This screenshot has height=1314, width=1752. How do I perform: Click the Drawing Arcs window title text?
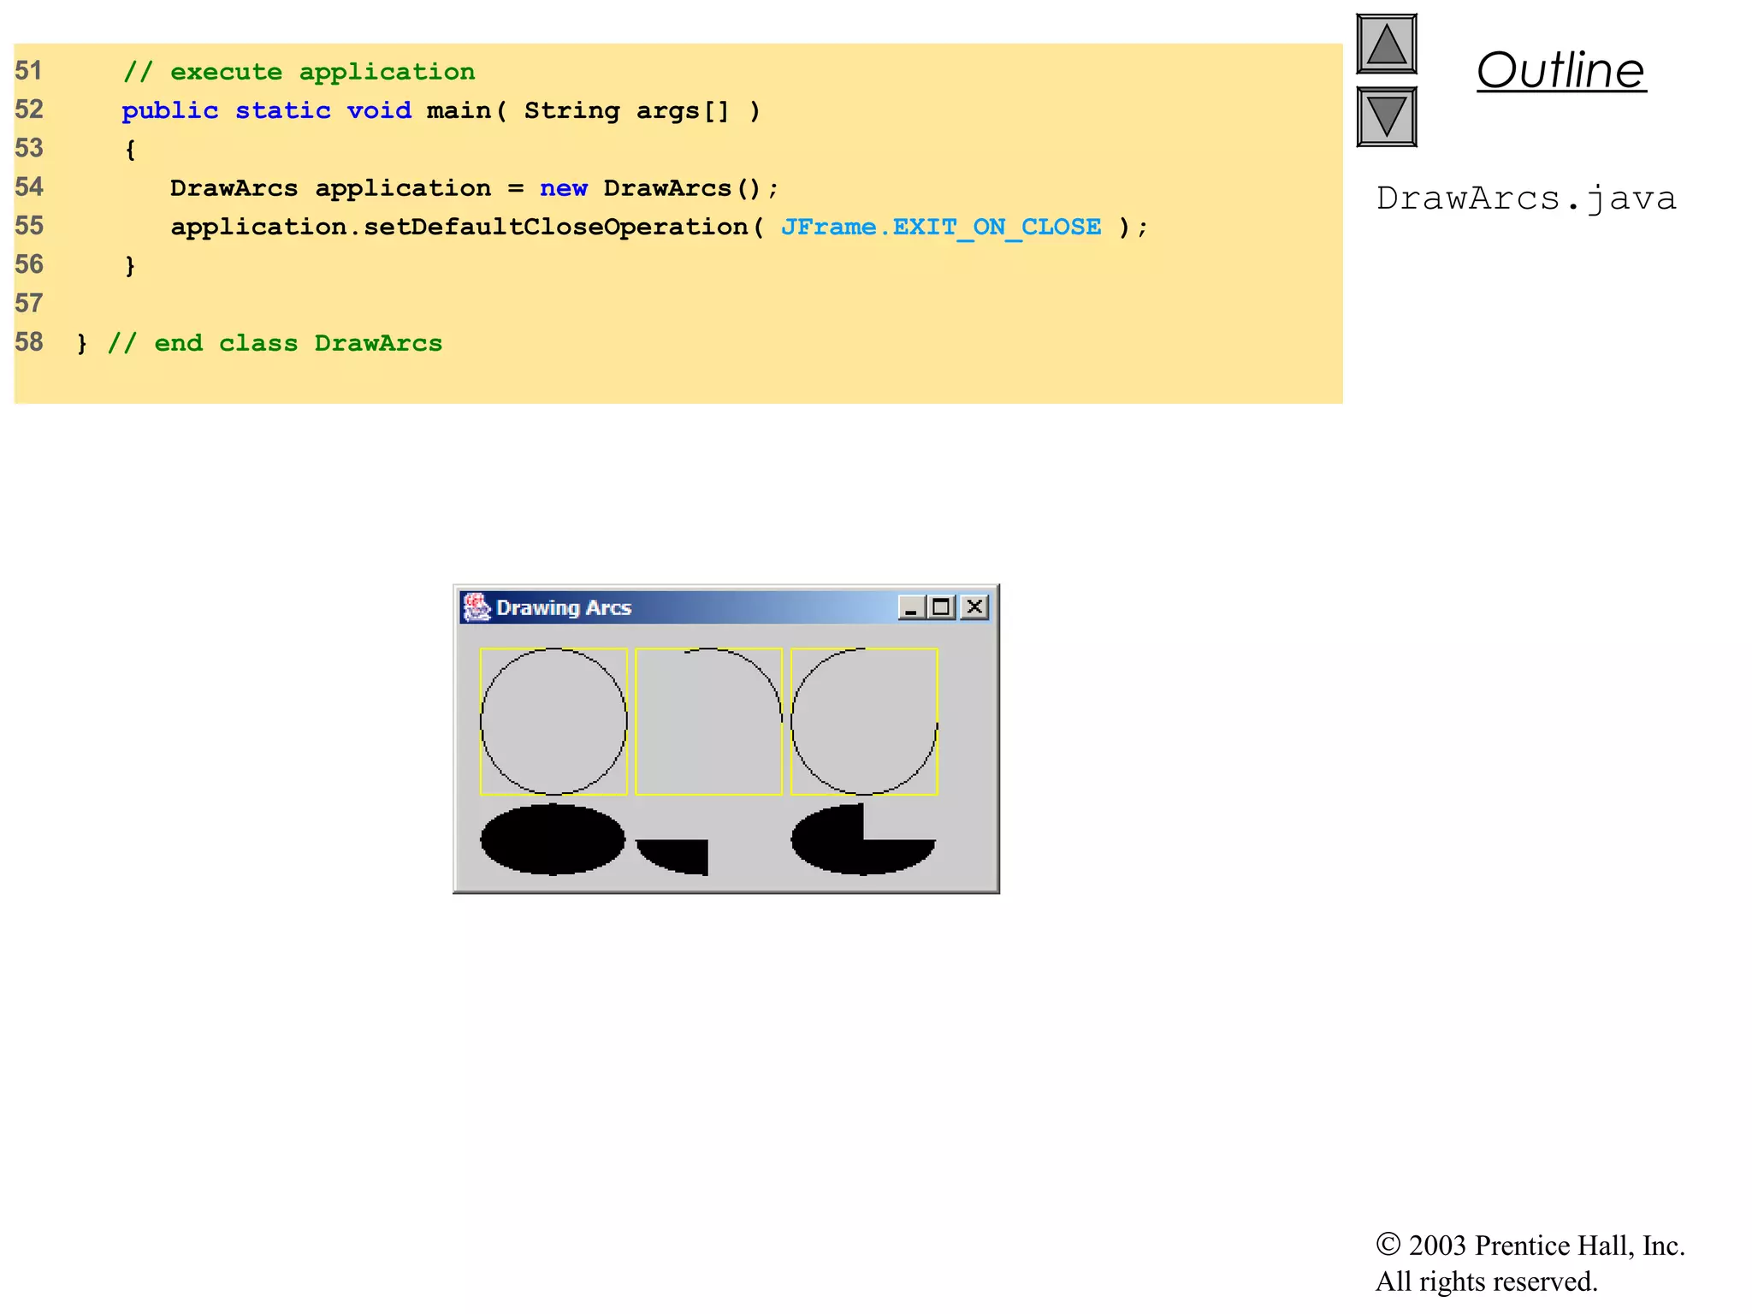pyautogui.click(x=564, y=607)
